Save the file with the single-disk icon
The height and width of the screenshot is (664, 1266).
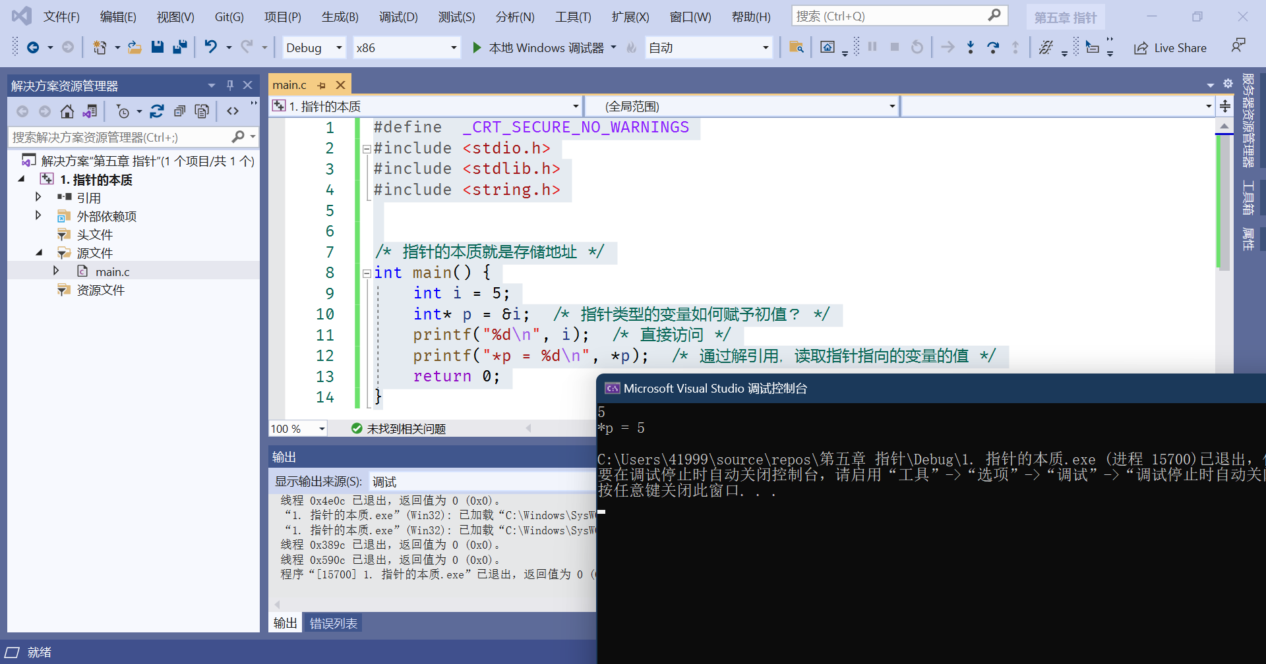(157, 47)
